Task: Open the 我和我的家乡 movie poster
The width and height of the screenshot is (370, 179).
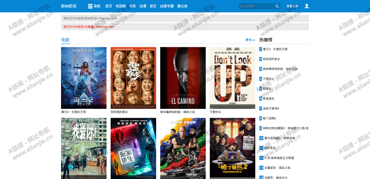Action: [x=133, y=78]
